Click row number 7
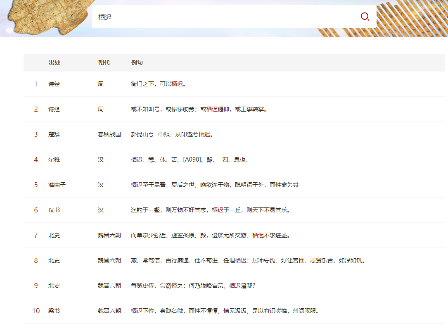The image size is (448, 324). click(36, 235)
